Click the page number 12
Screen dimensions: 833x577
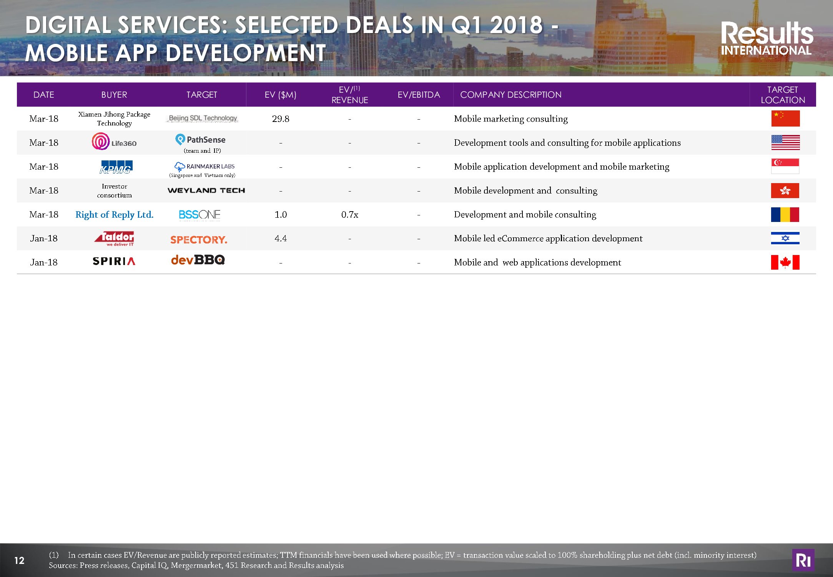[19, 560]
